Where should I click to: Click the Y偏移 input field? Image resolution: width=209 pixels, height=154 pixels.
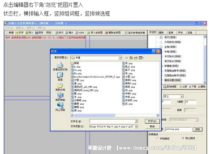click(x=190, y=102)
